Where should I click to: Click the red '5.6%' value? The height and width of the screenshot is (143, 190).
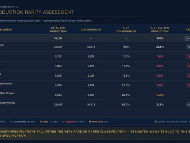160,56
